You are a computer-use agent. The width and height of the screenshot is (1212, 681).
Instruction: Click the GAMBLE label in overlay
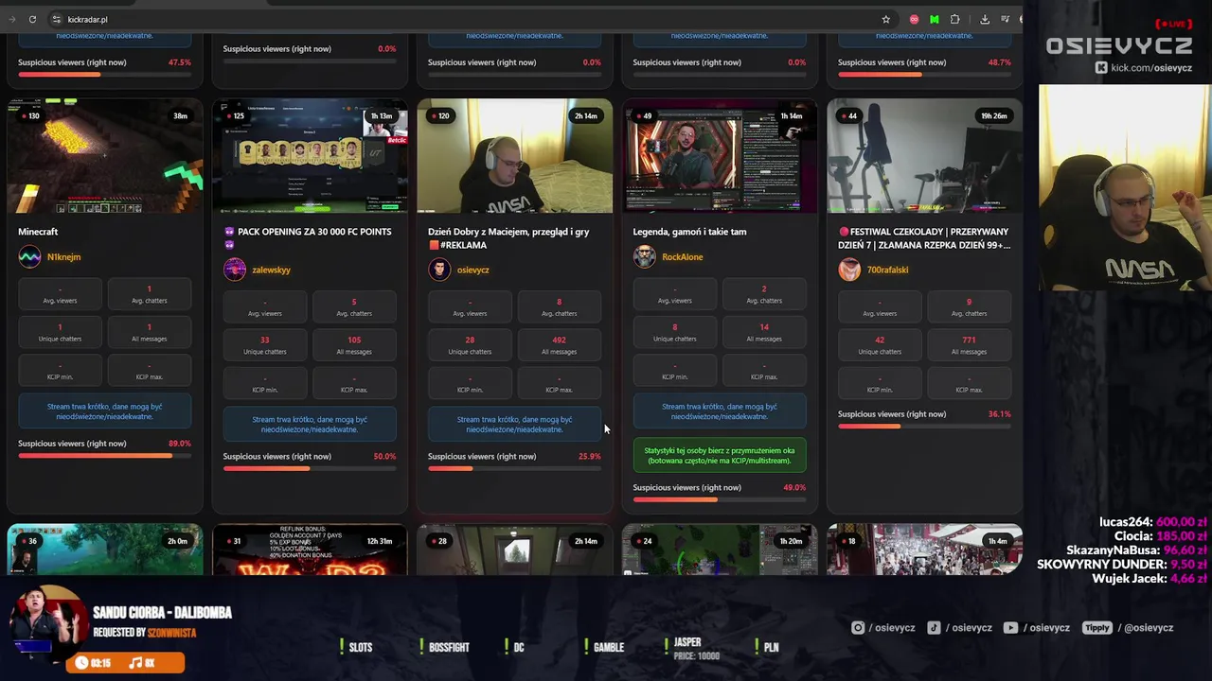tap(609, 648)
